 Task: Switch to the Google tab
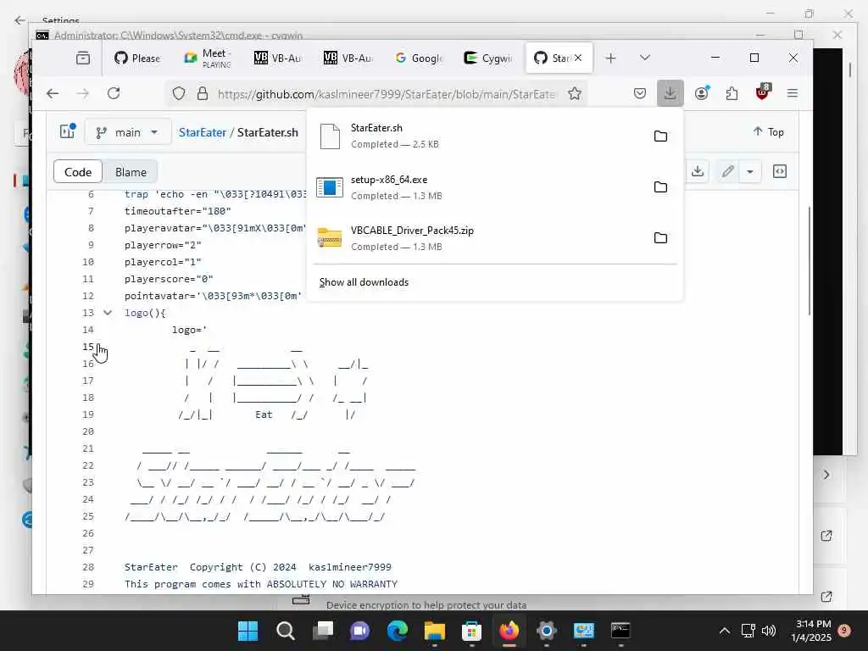417,58
